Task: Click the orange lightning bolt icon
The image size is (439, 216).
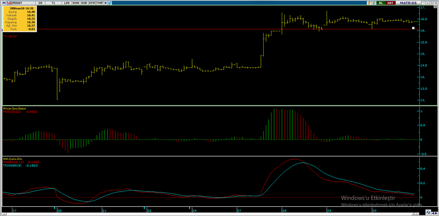Action: tap(369, 3)
